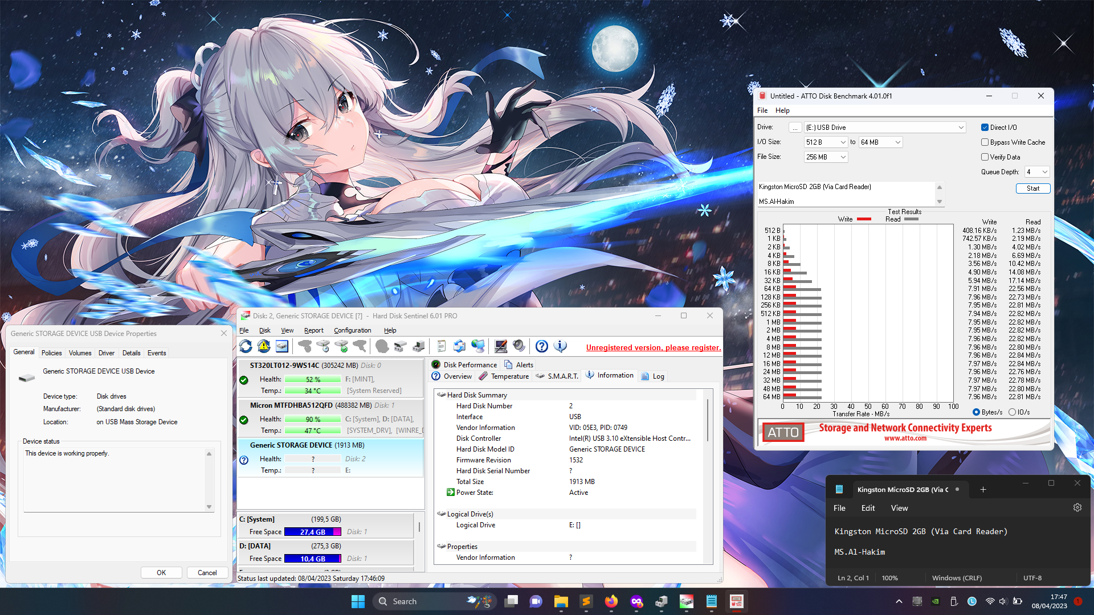Enable the Verify Data checkbox
The width and height of the screenshot is (1094, 615).
coord(985,157)
